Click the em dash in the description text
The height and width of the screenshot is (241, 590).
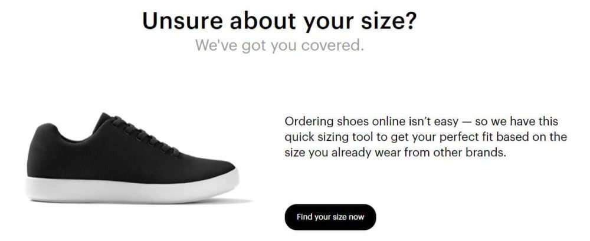point(467,122)
